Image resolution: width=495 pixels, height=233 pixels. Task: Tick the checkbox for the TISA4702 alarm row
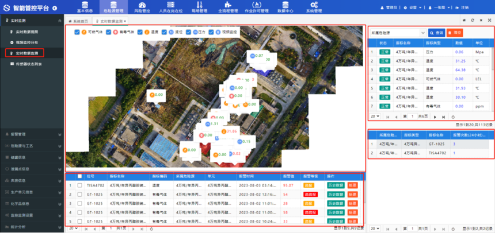pos(79,185)
